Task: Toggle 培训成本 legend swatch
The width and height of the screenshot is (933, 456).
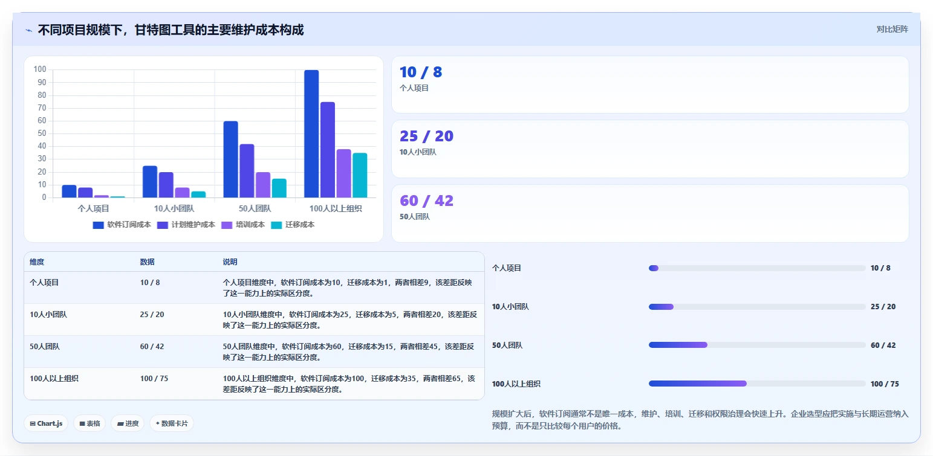Action: click(x=227, y=225)
